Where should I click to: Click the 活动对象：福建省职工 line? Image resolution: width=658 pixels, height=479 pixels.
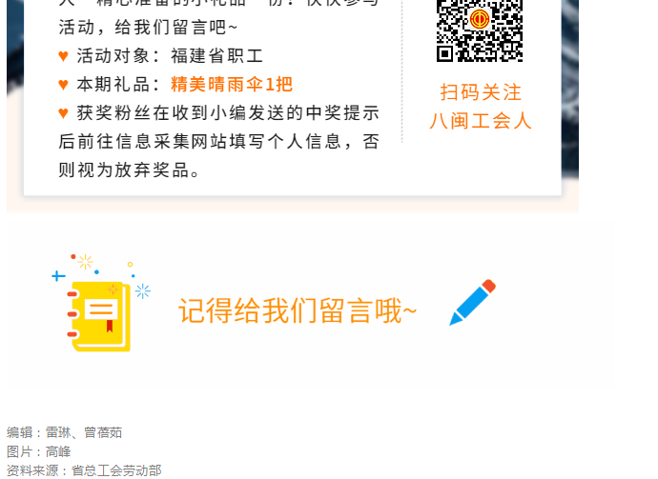pyautogui.click(x=170, y=56)
